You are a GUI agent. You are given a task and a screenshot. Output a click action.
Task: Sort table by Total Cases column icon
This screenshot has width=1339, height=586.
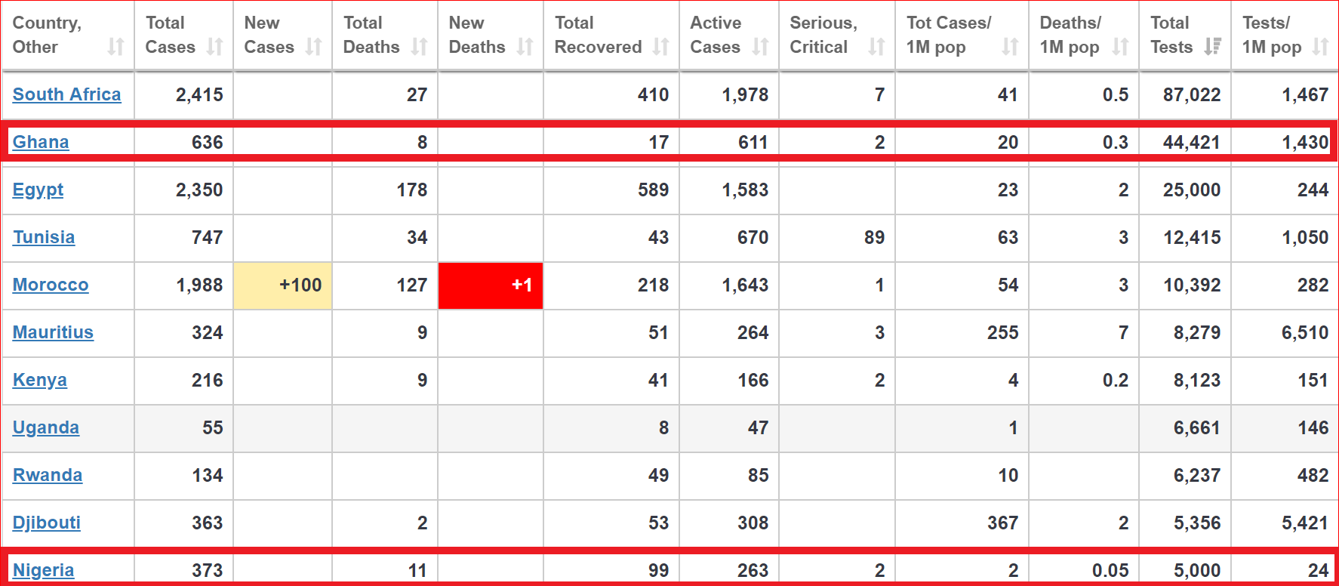215,47
